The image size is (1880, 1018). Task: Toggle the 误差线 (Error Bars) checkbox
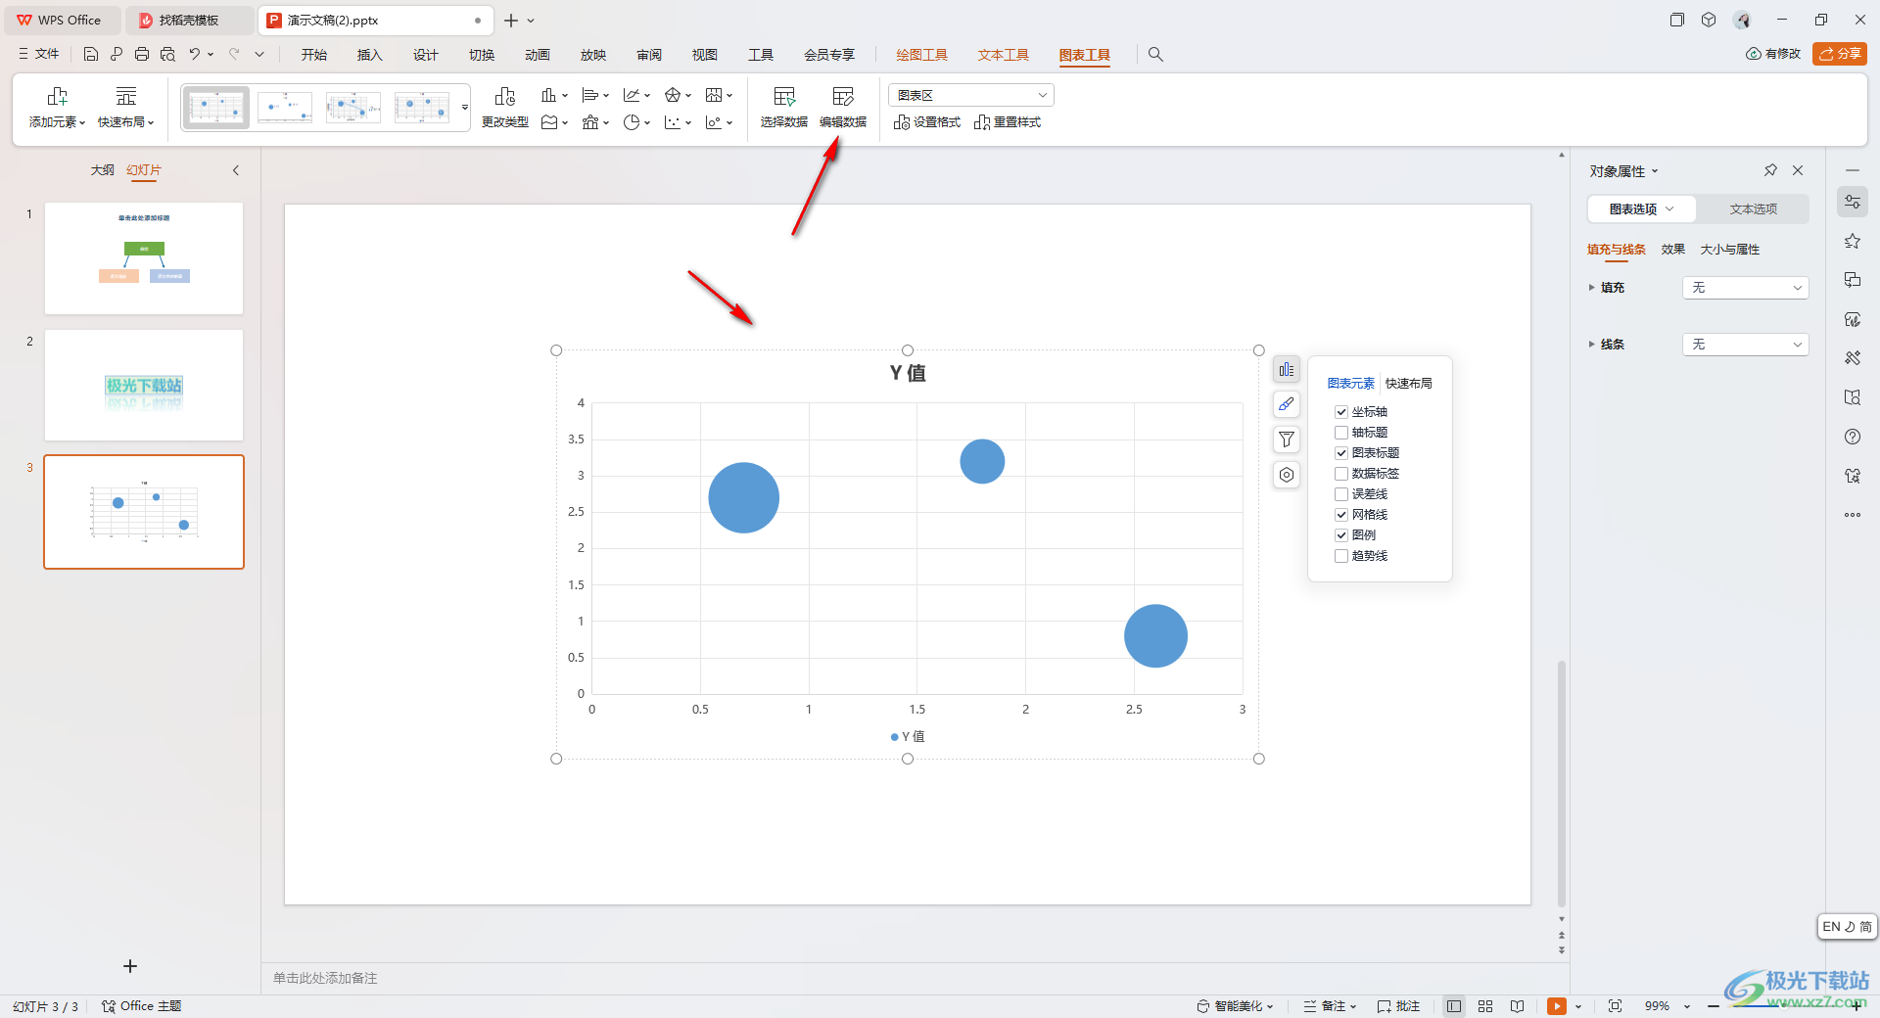pyautogui.click(x=1341, y=494)
